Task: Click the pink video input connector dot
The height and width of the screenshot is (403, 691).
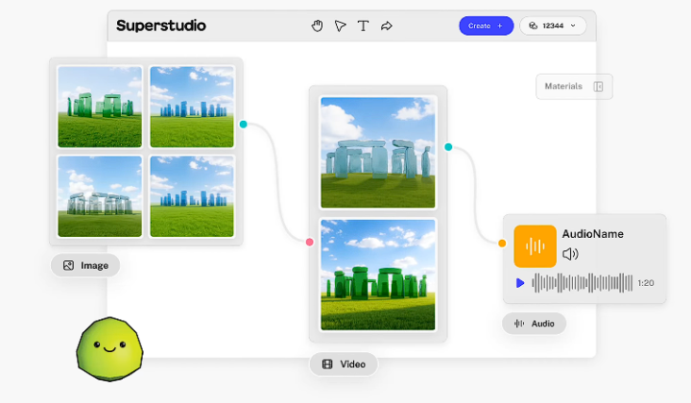Action: pyautogui.click(x=309, y=242)
